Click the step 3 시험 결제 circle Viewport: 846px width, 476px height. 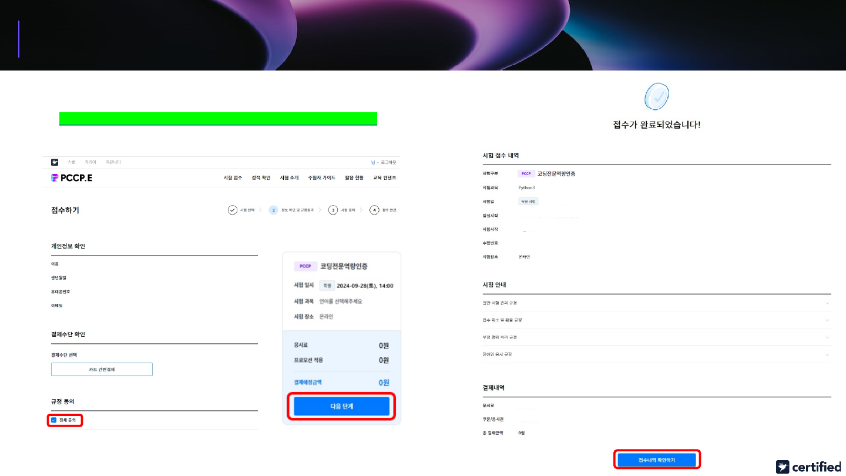pos(333,210)
